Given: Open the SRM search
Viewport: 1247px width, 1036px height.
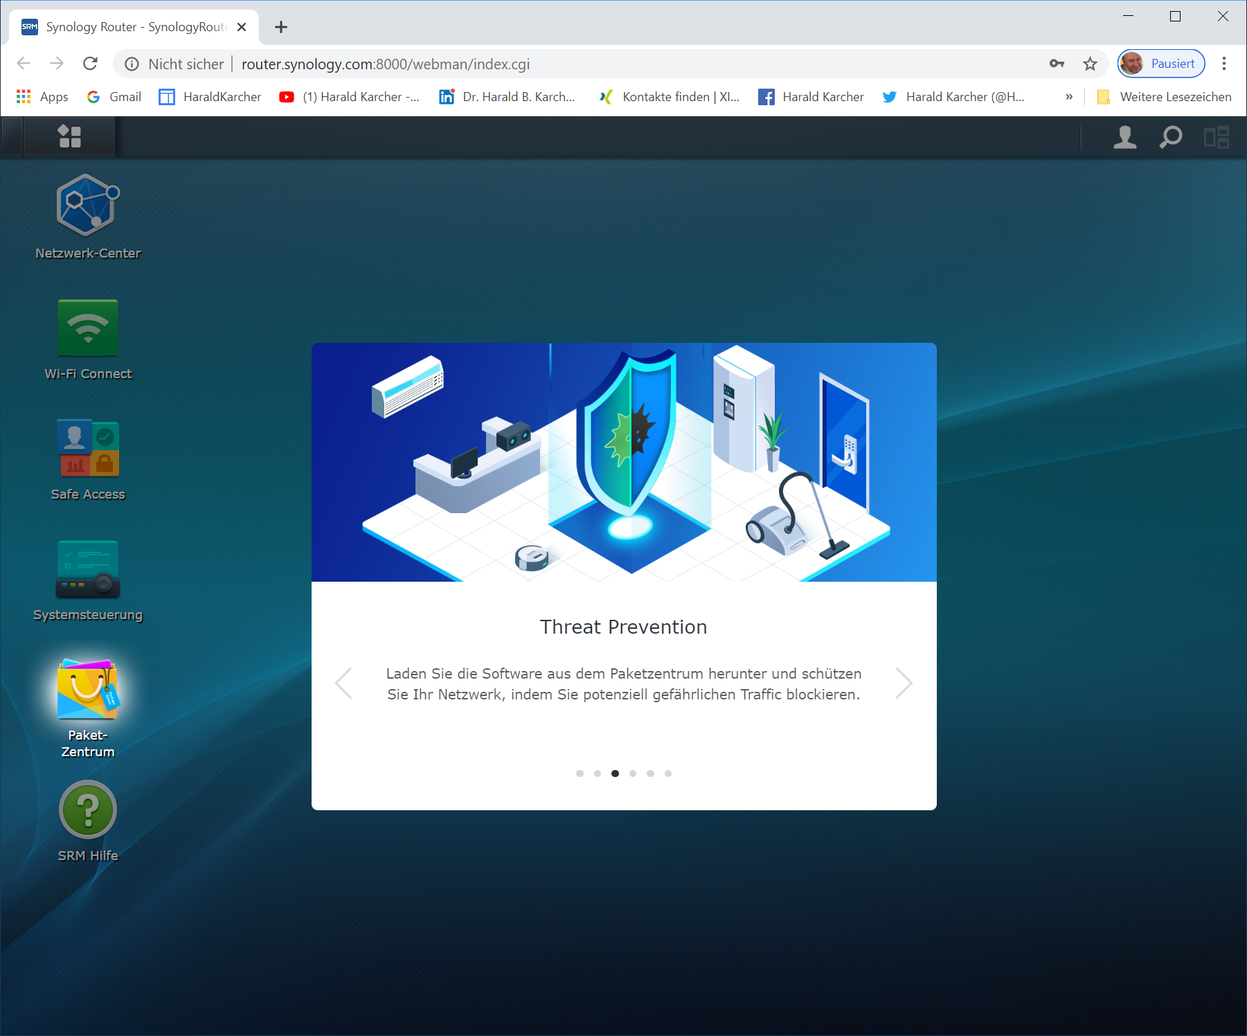Looking at the screenshot, I should 1171,137.
